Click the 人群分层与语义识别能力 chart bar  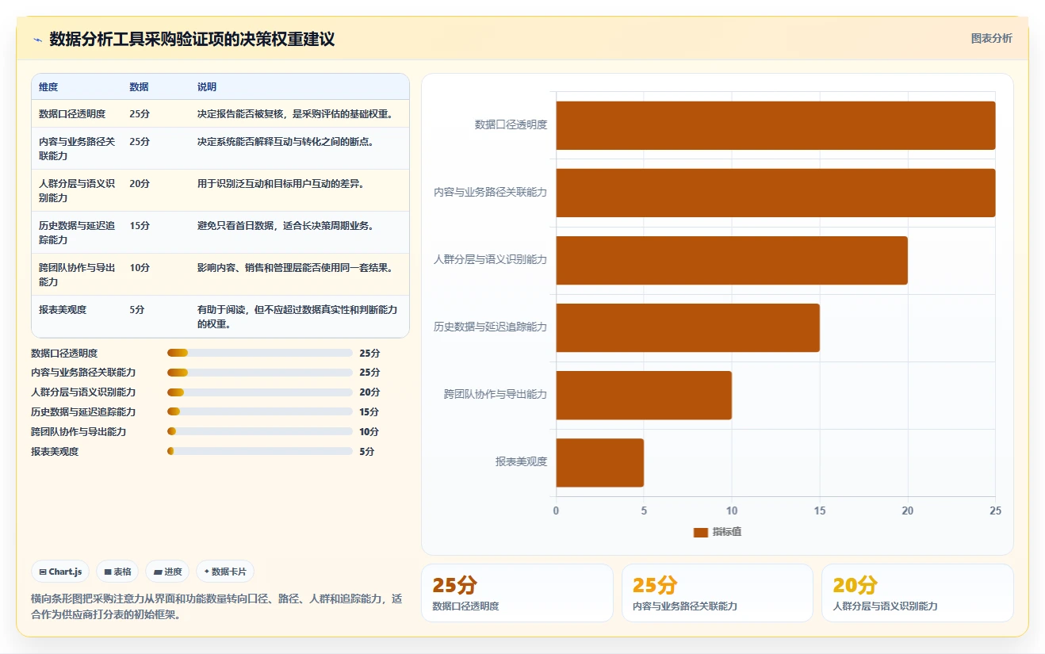coord(732,260)
